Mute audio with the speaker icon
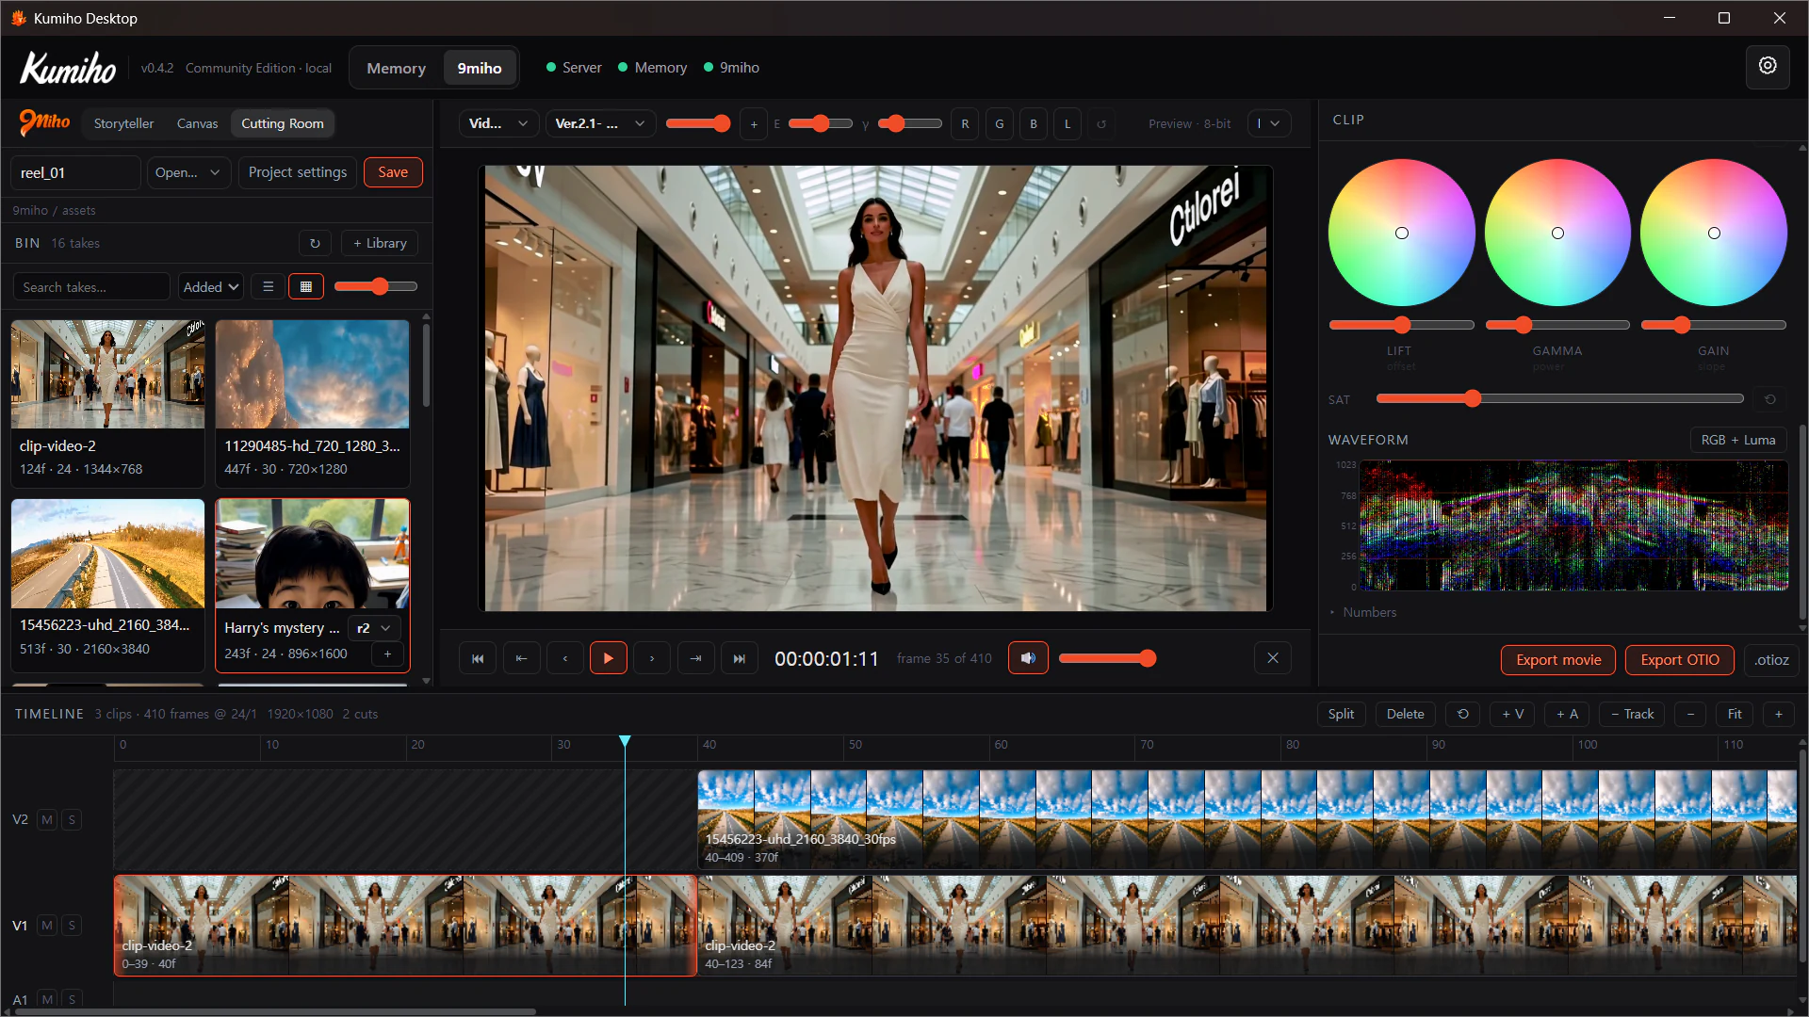1809x1017 pixels. point(1028,658)
